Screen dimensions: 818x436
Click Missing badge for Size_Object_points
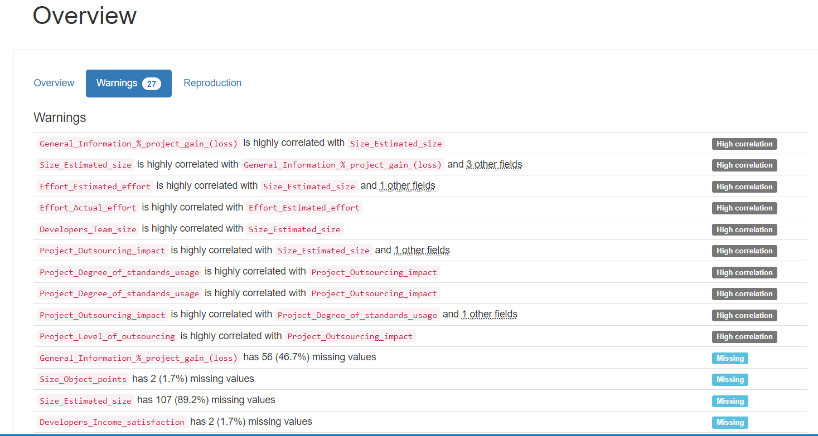729,380
